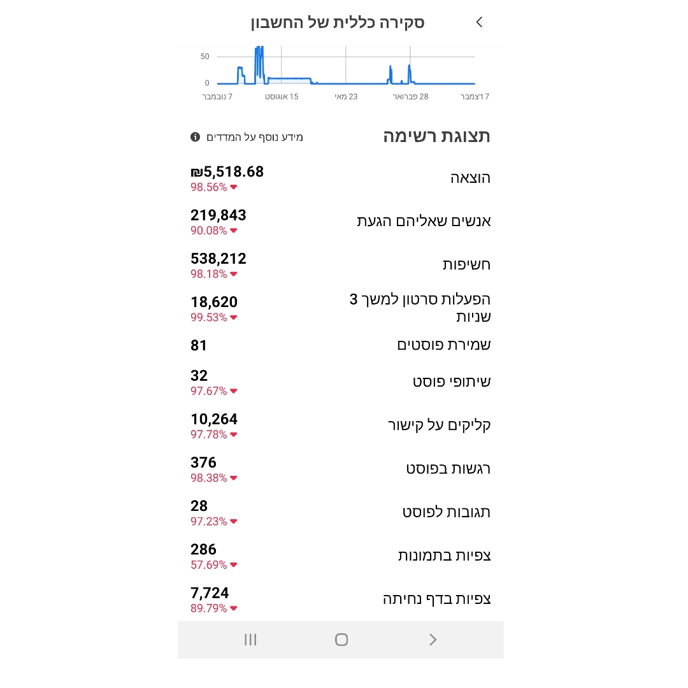Select the צפיות בדף נחיתה metric row
Image resolution: width=688 pixels, height=688 pixels.
340,599
